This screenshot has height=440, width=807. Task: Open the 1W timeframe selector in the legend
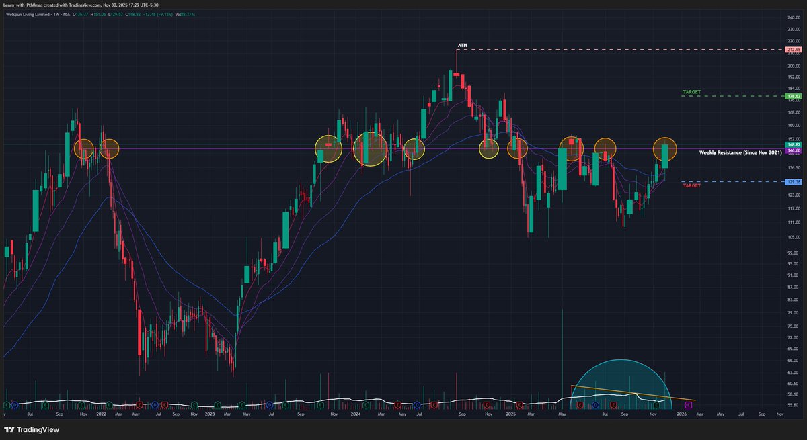(55, 13)
